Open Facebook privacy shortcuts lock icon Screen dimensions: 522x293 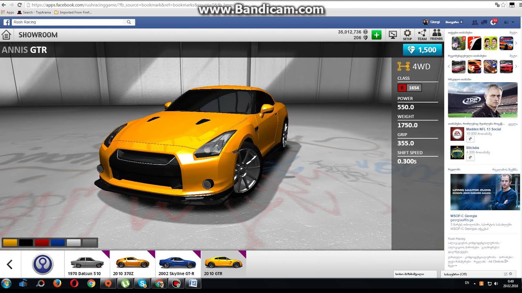507,22
